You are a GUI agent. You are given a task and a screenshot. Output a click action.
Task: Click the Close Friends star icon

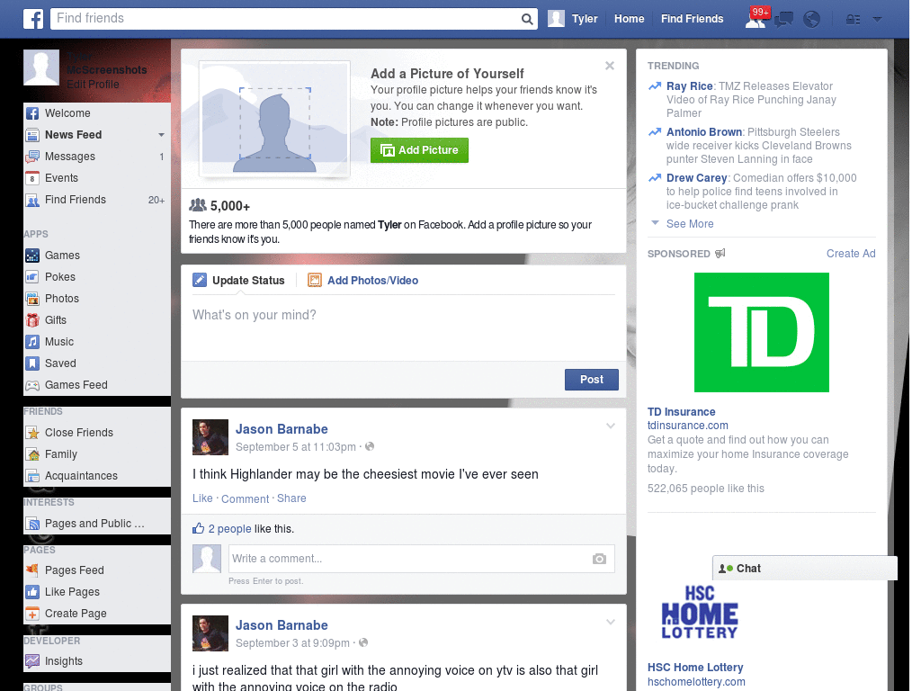pos(32,433)
